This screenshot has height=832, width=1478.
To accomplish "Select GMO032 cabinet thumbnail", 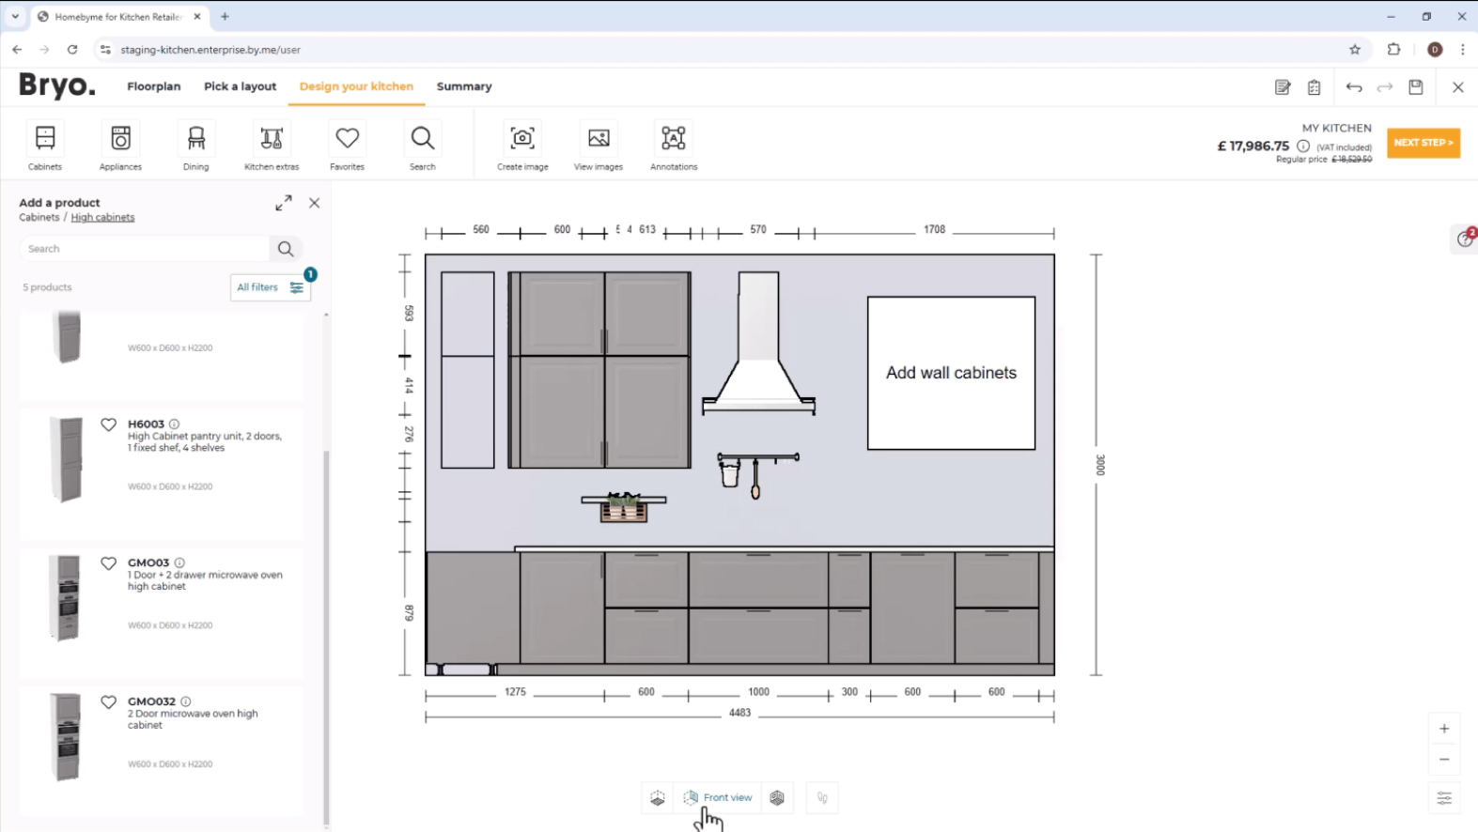I will click(x=65, y=737).
